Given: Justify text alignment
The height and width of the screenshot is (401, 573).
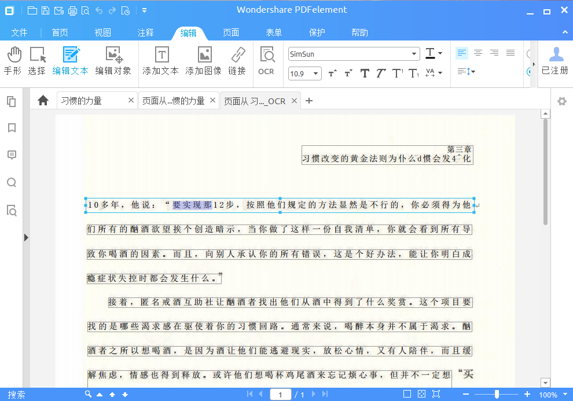Looking at the screenshot, I should point(510,53).
